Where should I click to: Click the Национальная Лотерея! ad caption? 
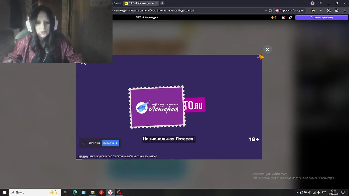click(x=169, y=139)
